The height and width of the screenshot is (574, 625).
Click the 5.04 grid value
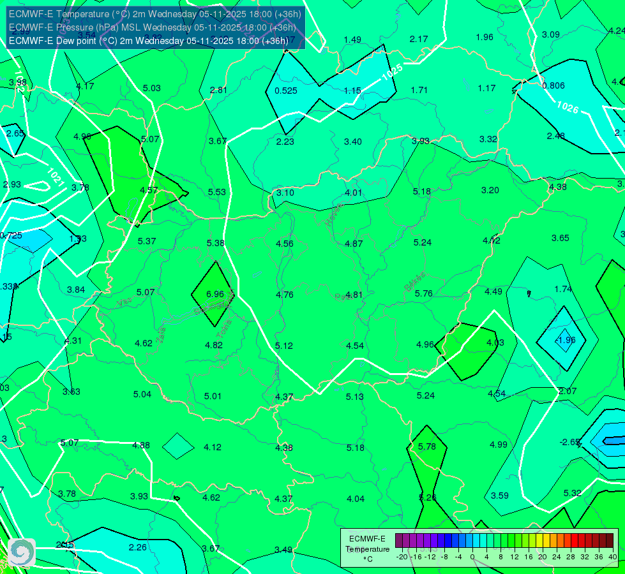(x=142, y=394)
